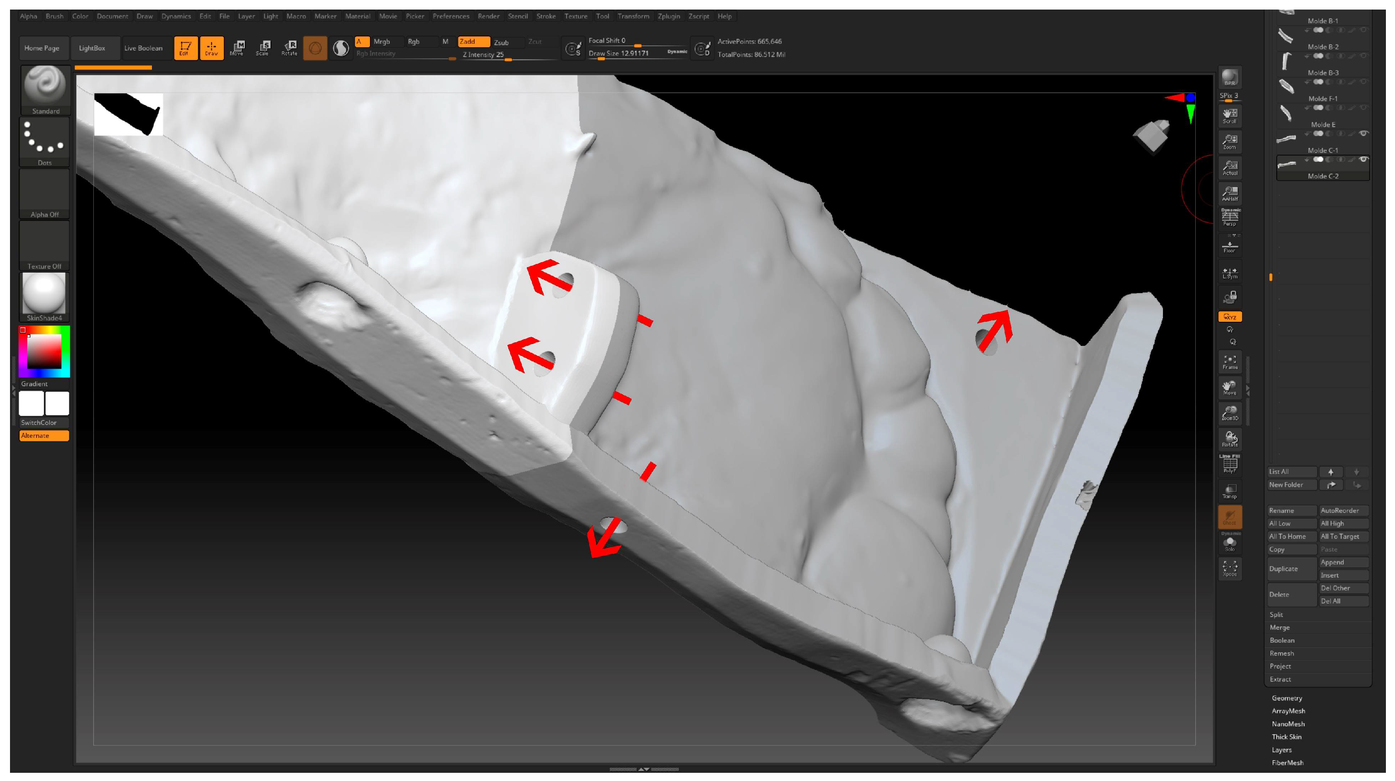This screenshot has height=781, width=1395.
Task: Select the Scale transform tool
Action: [263, 48]
